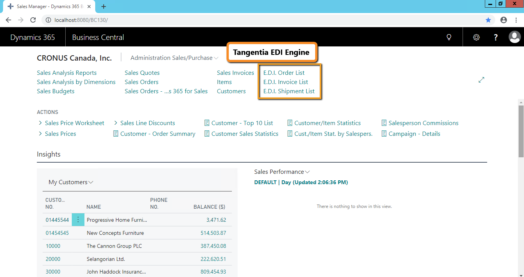Open the Sales Performance dropdown chevron
The height and width of the screenshot is (277, 524).
(x=307, y=172)
